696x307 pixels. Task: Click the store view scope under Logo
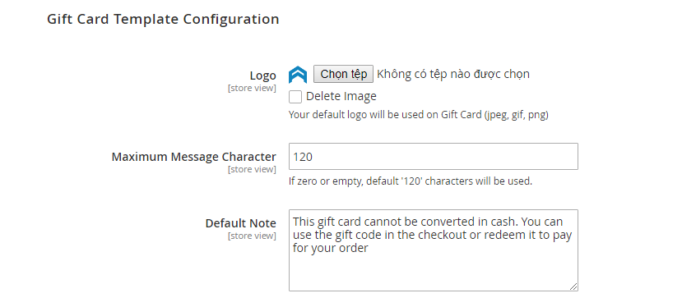[x=252, y=88]
